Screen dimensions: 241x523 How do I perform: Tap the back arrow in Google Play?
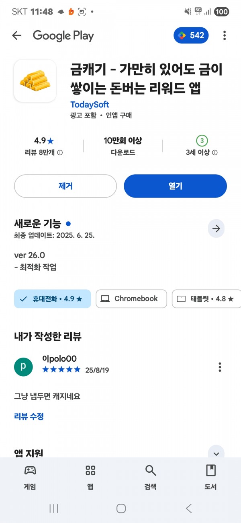click(x=16, y=35)
